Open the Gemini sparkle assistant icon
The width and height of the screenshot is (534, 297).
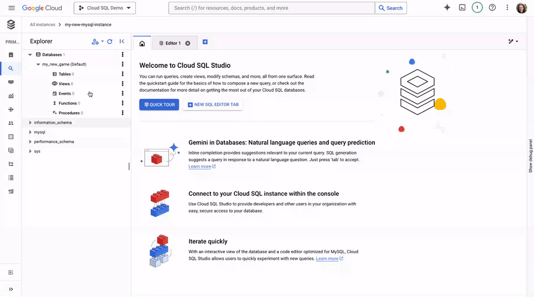tap(447, 8)
